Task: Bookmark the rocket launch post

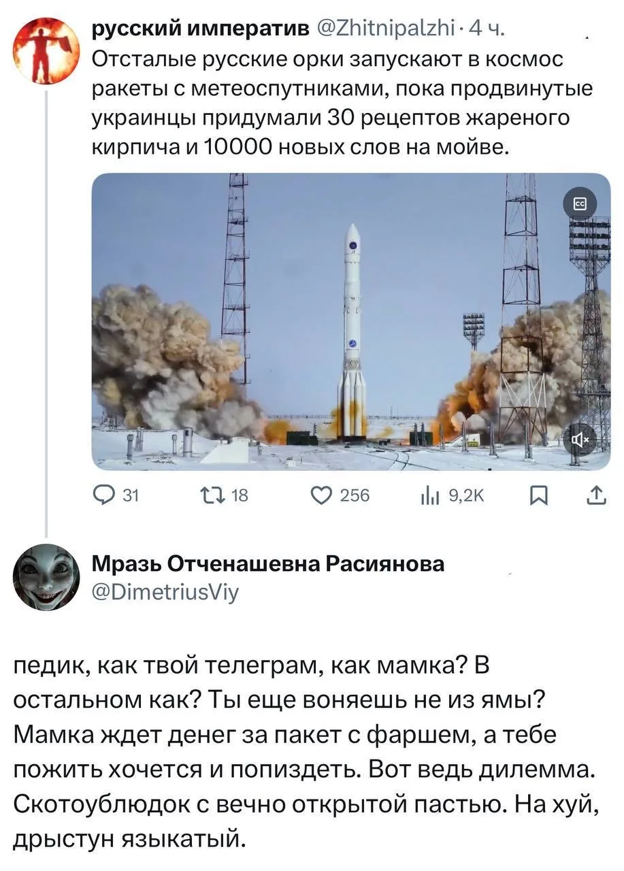Action: 538,497
